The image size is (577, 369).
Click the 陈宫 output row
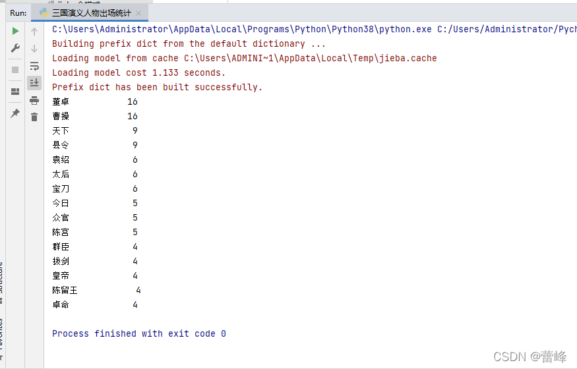(95, 233)
